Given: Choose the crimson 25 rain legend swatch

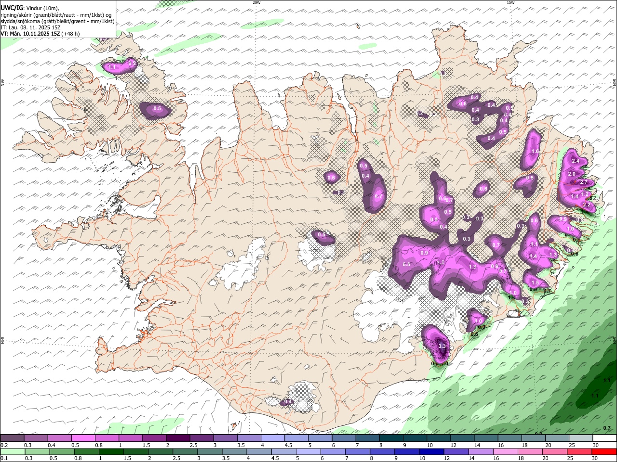Looking at the screenshot, I should pyautogui.click(x=579, y=452).
